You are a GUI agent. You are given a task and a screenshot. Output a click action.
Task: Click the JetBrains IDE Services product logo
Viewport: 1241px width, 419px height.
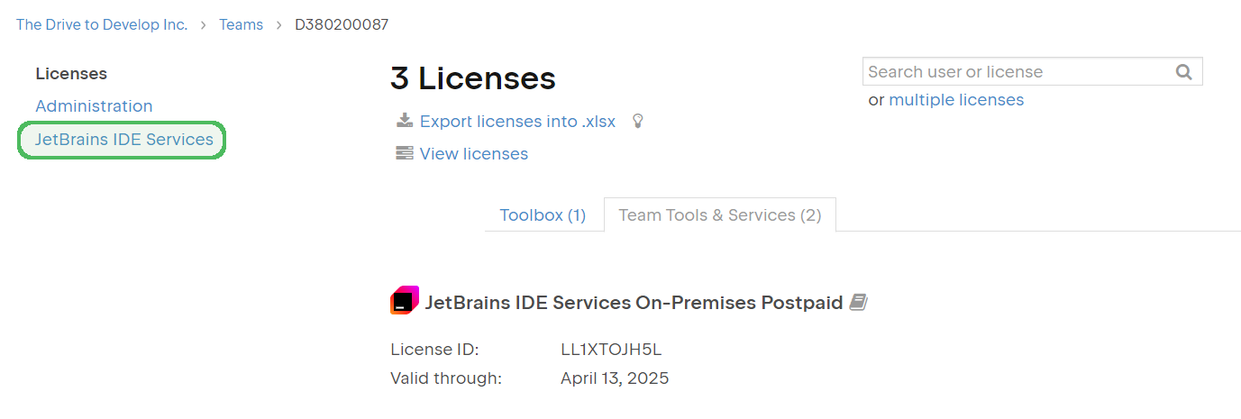coord(405,301)
